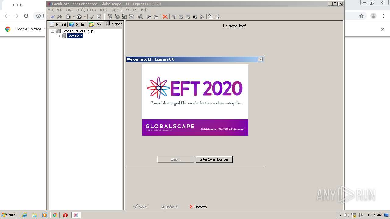The width and height of the screenshot is (390, 219).
Task: Click the STOP service icon
Action: tap(79, 17)
